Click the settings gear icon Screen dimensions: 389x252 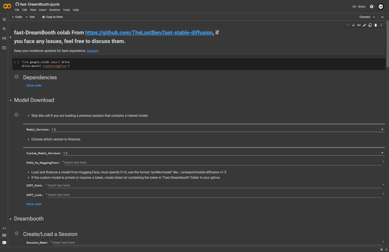pyautogui.click(x=372, y=7)
